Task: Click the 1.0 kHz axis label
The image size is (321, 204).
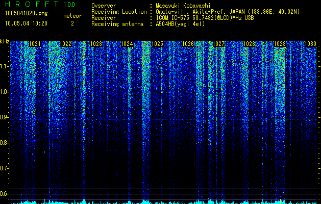Action: [x=4, y=92]
